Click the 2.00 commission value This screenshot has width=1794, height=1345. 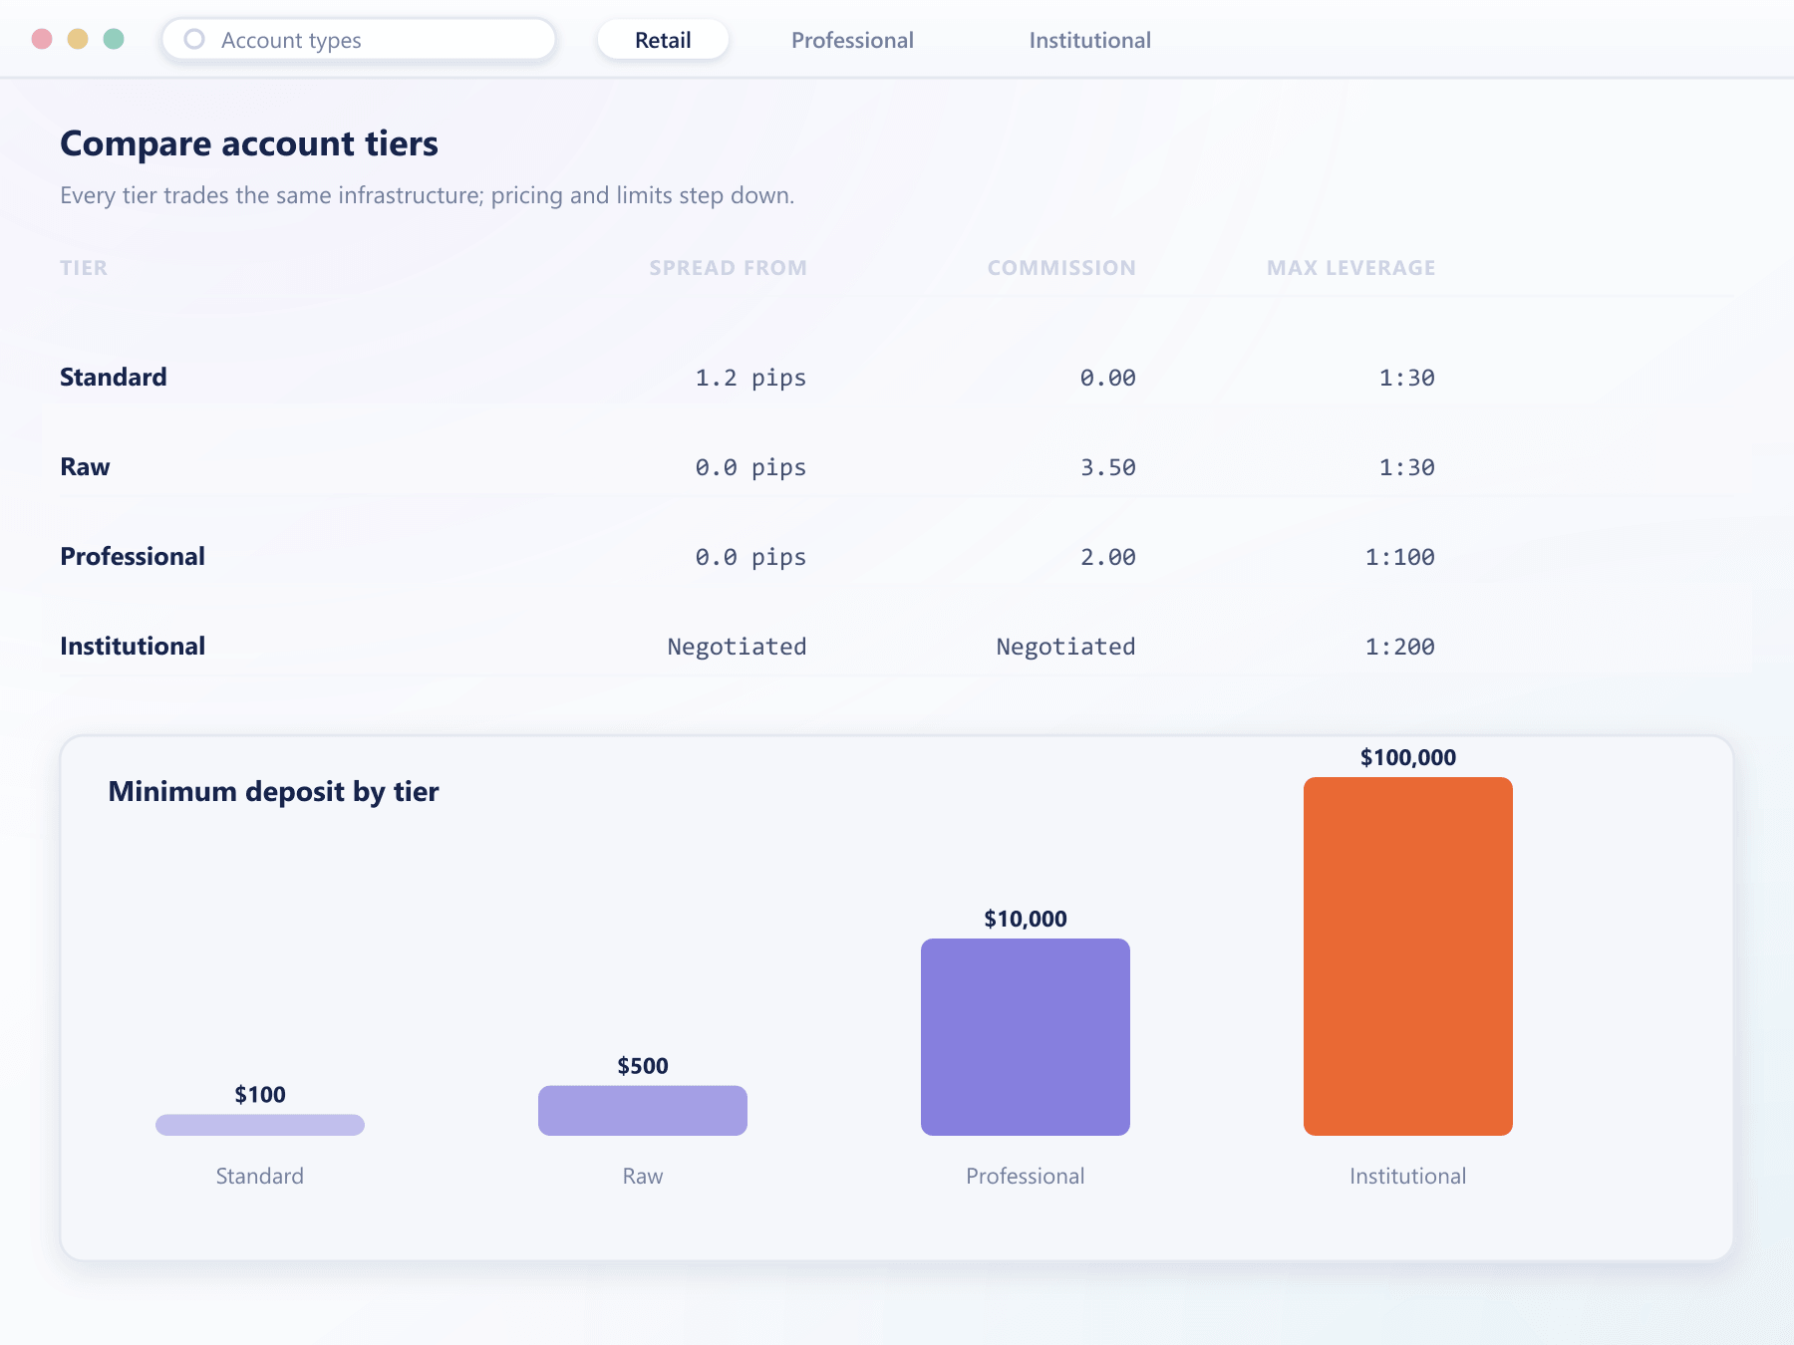pos(1108,557)
